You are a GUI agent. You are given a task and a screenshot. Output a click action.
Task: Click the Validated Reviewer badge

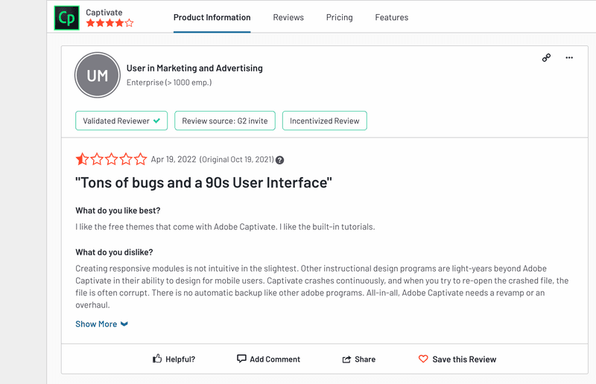[121, 121]
